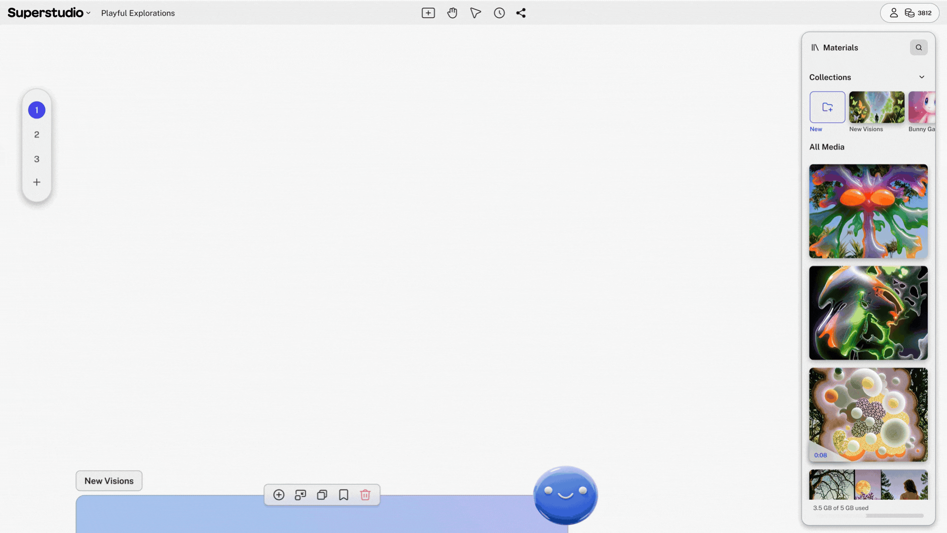This screenshot has height=533, width=947.
Task: Add a new page with plus
Action: 36,182
